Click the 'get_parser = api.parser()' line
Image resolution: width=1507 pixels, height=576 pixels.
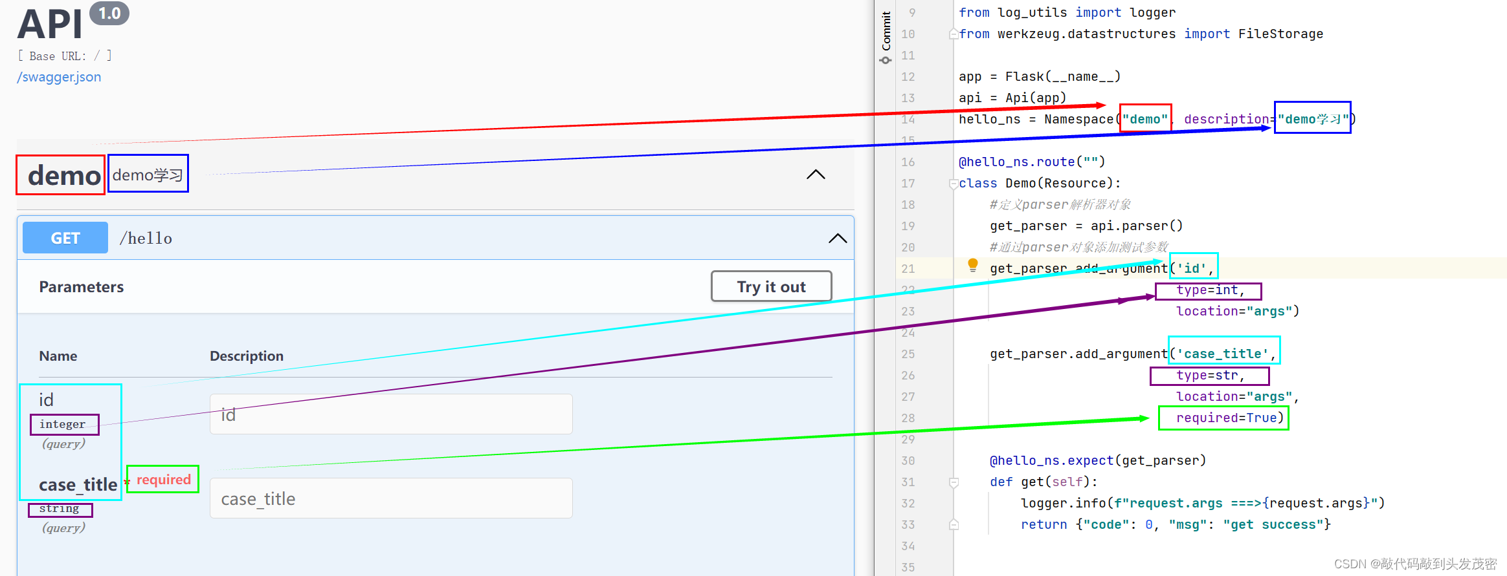coord(1086,226)
